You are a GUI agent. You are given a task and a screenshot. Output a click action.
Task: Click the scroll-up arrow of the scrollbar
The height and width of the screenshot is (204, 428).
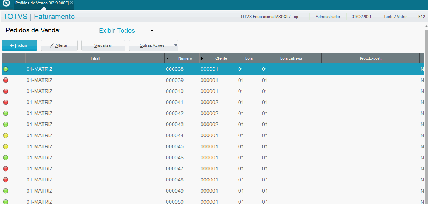coord(426,25)
